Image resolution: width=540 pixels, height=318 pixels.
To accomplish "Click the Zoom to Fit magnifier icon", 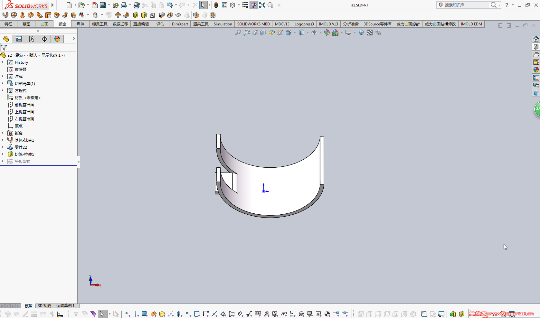I will pyautogui.click(x=238, y=33).
